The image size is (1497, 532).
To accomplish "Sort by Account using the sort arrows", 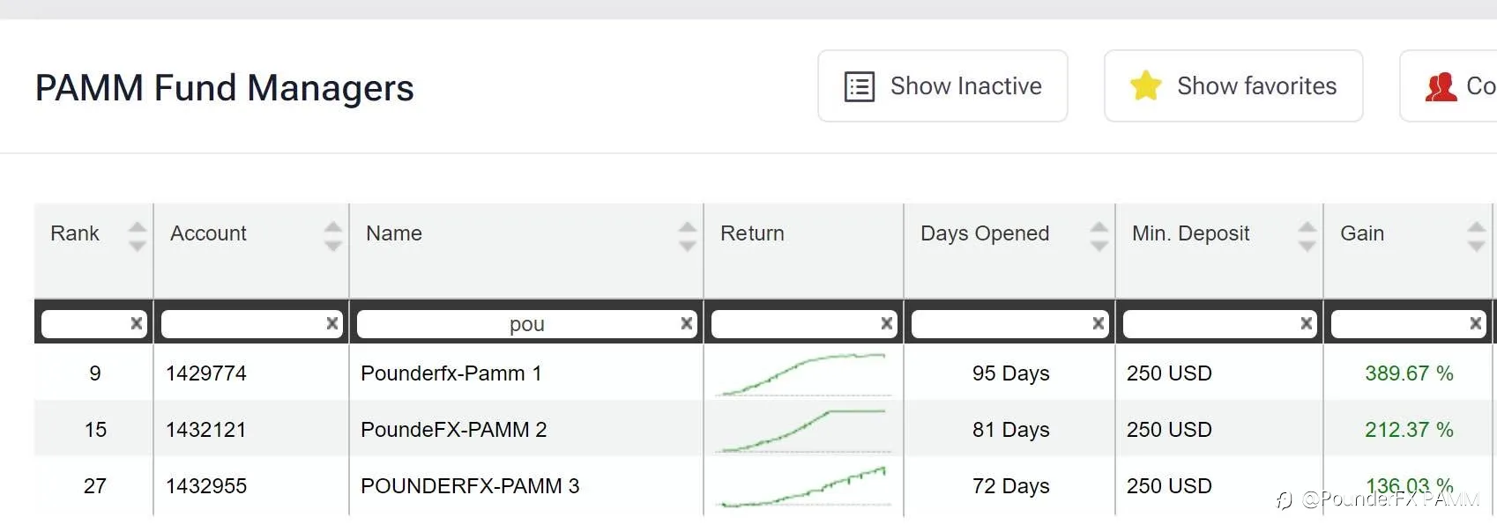I will [x=332, y=235].
